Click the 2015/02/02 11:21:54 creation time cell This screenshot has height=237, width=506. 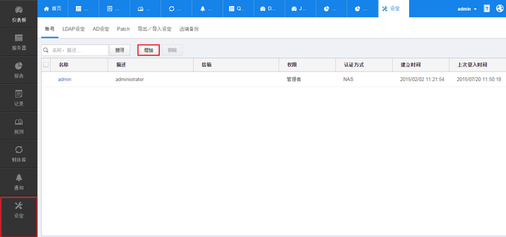click(422, 80)
